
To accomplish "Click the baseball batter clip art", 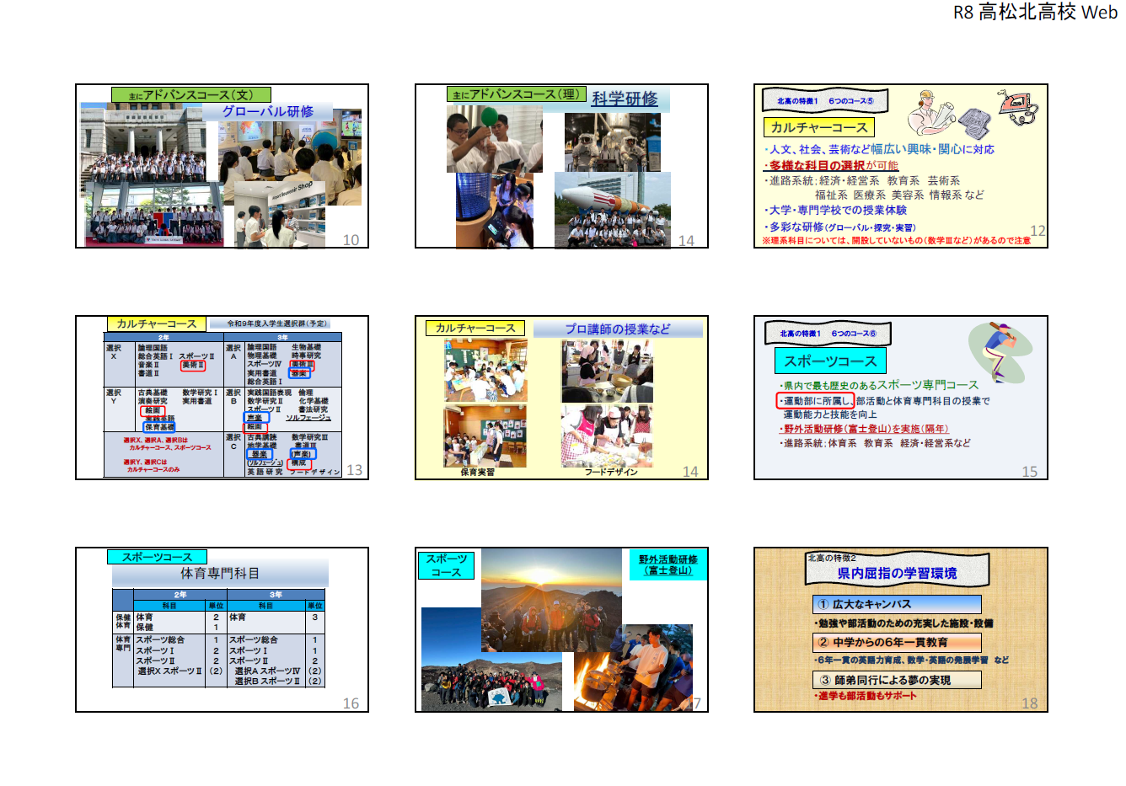I will pos(1000,351).
